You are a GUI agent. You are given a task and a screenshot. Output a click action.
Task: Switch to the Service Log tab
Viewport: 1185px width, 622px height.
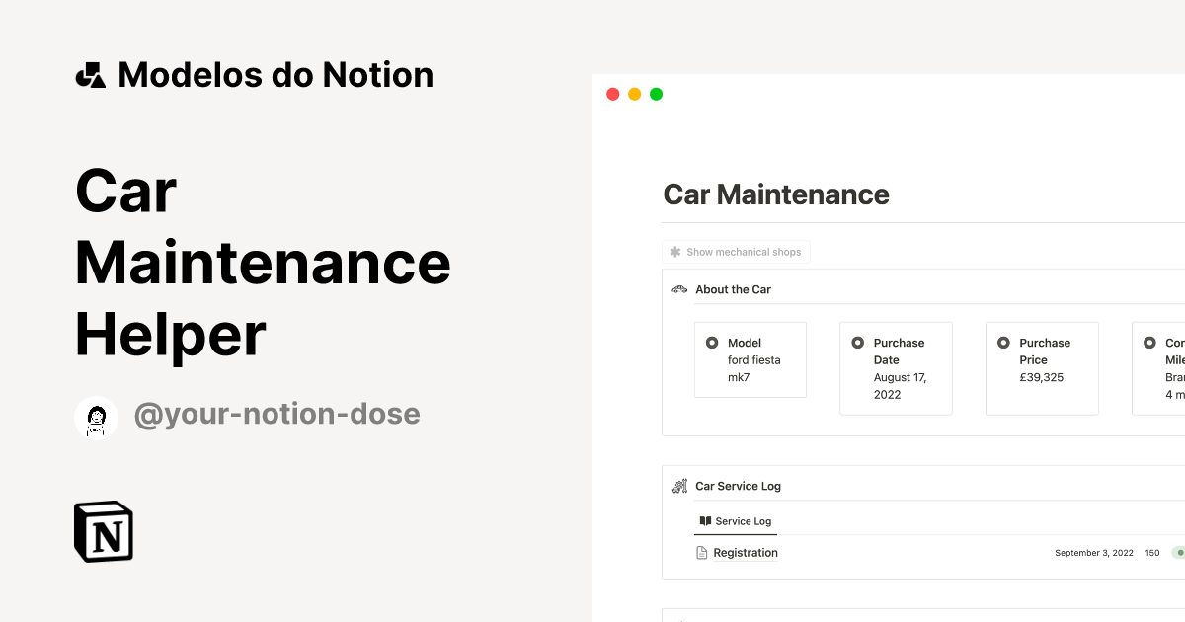[736, 520]
